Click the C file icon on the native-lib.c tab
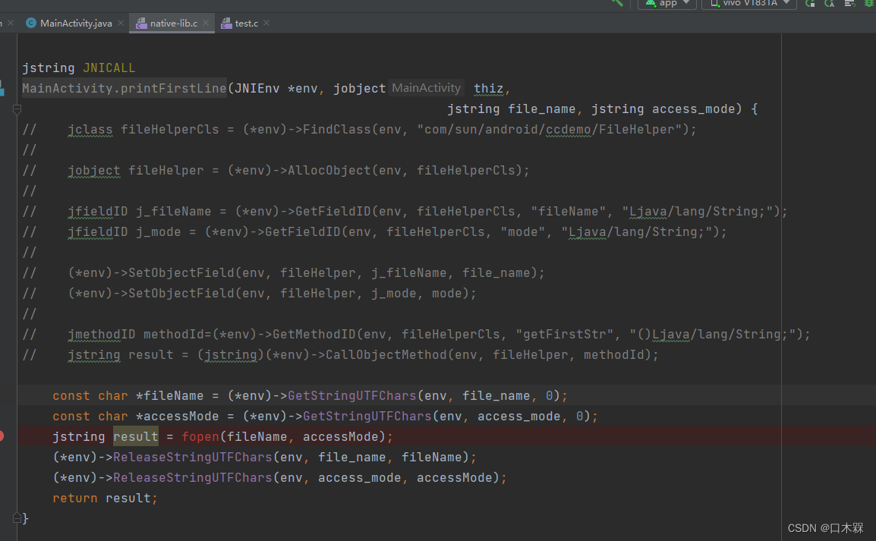The width and height of the screenshot is (876, 541). 142,23
